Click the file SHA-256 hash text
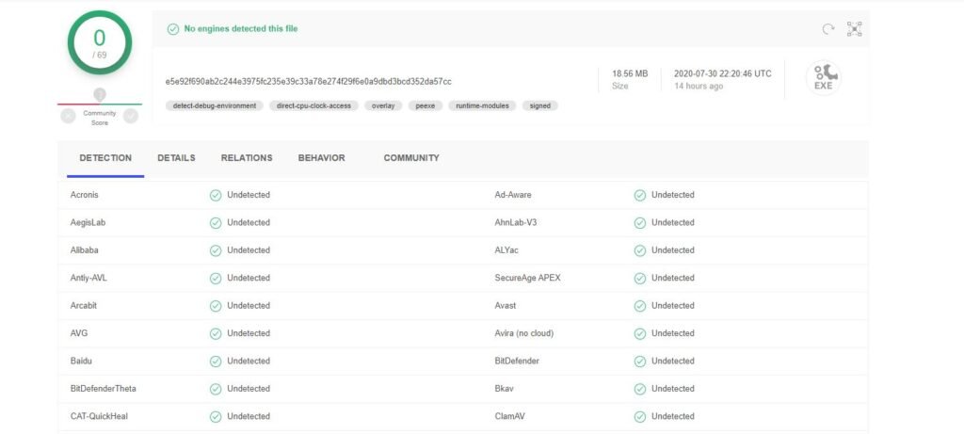The image size is (964, 434). [x=309, y=81]
